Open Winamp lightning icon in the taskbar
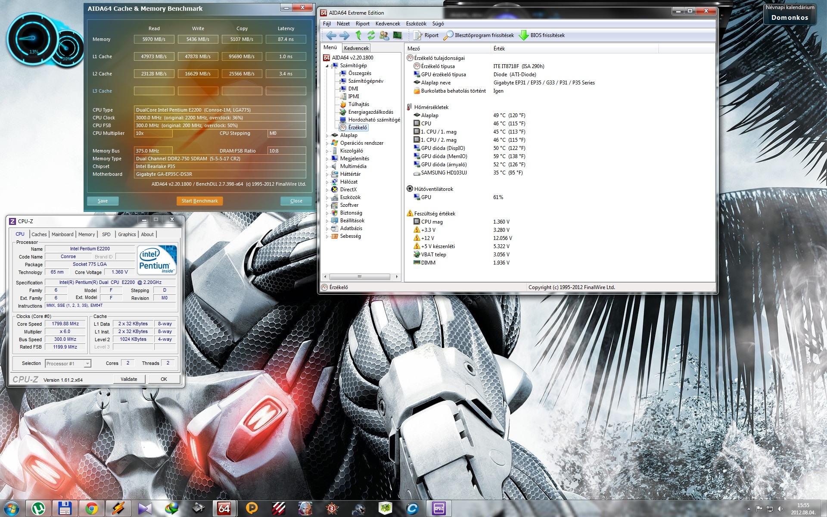 point(118,508)
